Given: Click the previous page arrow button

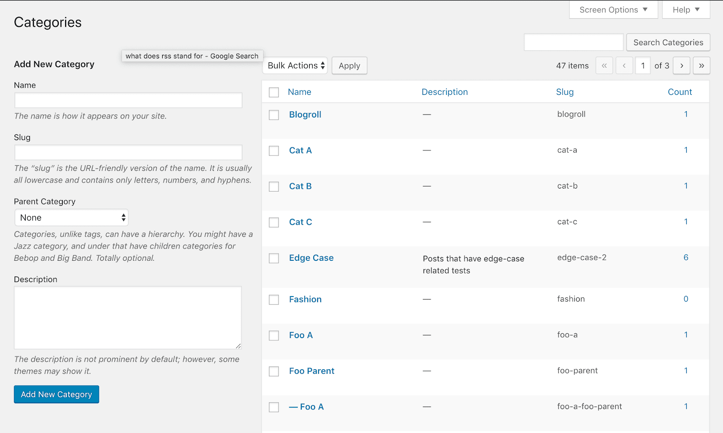Looking at the screenshot, I should pos(624,66).
